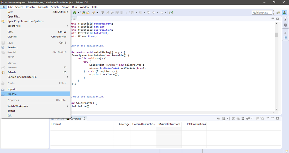
Task: Click the Previous Annotation up-arrow icon
Action: point(141,13)
